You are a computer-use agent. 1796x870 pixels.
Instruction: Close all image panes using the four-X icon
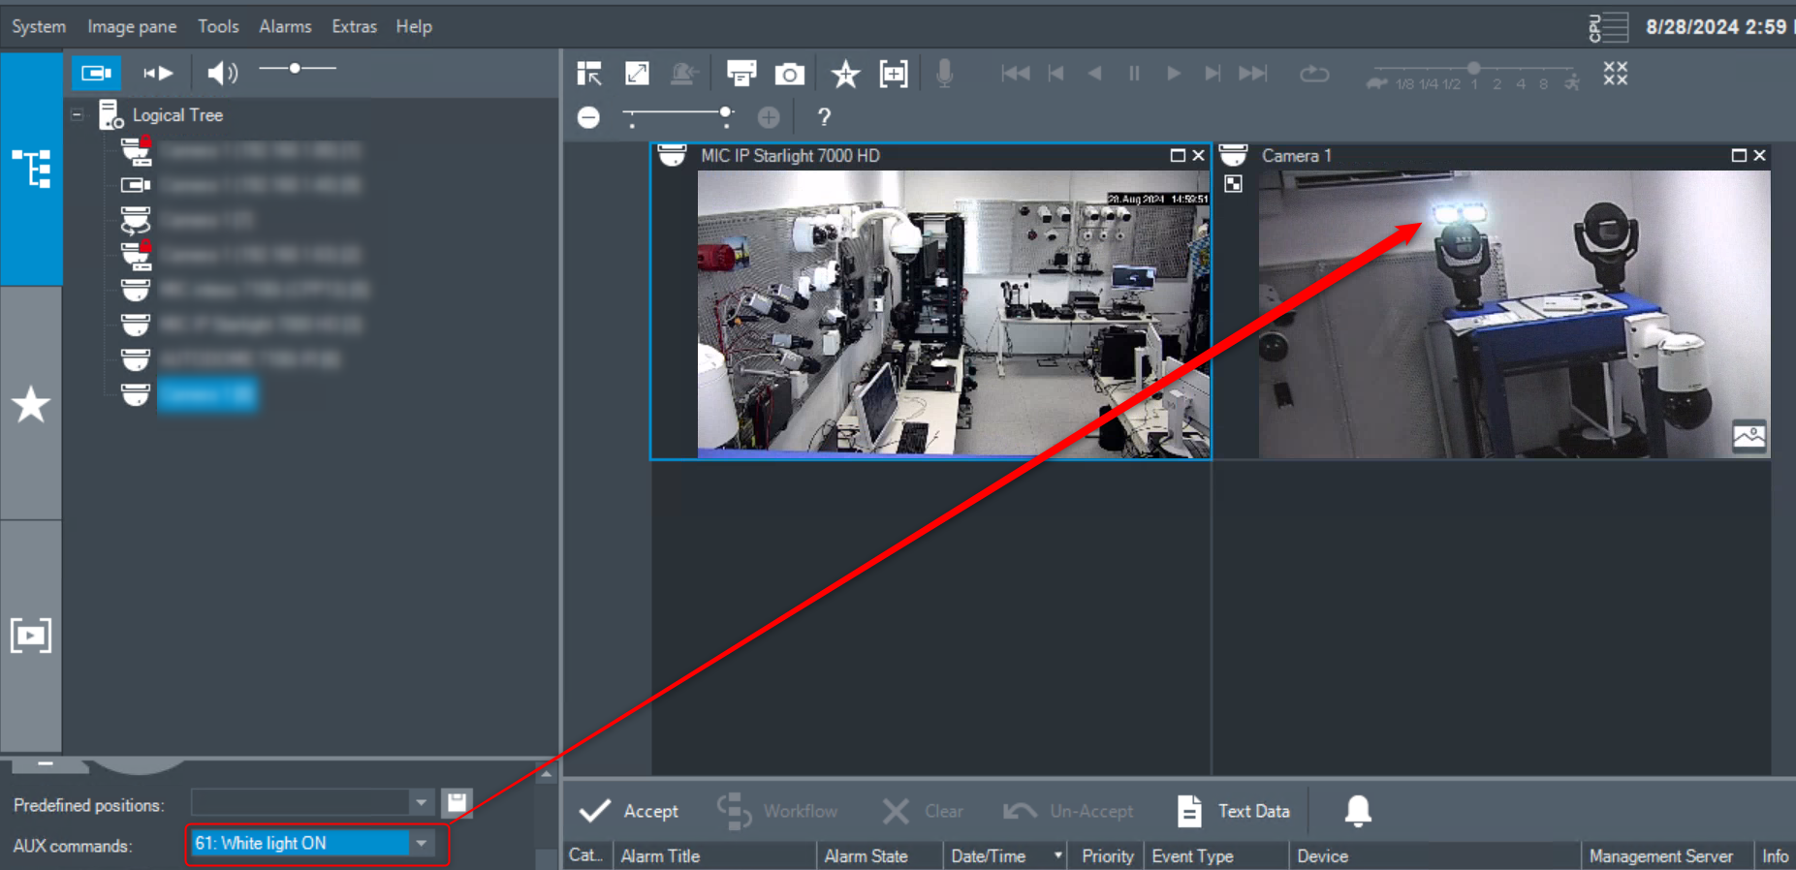[1615, 74]
